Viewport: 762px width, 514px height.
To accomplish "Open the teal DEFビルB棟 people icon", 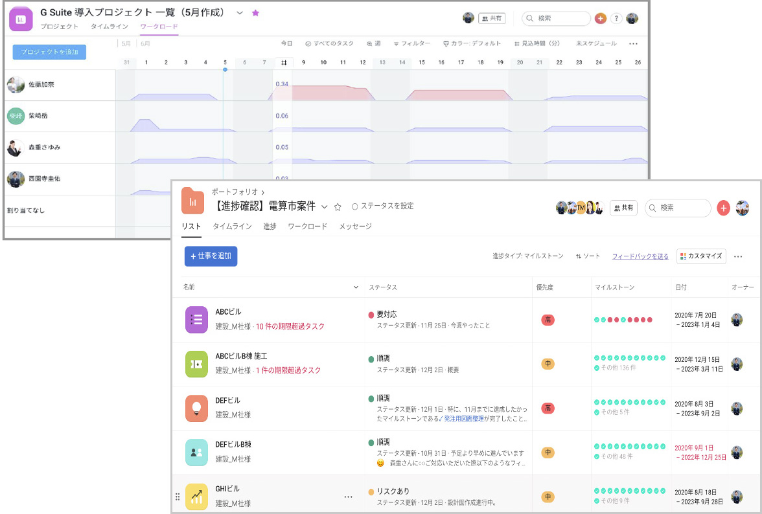I will [x=196, y=453].
